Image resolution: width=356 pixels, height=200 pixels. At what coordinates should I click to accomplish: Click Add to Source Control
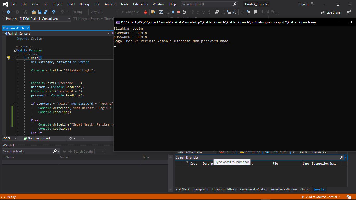(321, 197)
